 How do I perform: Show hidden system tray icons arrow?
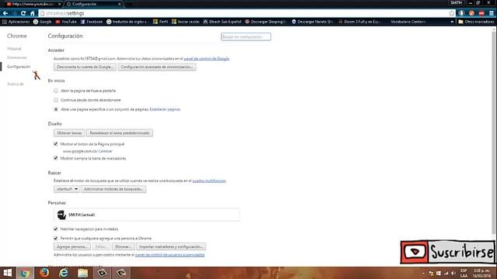coord(424,273)
